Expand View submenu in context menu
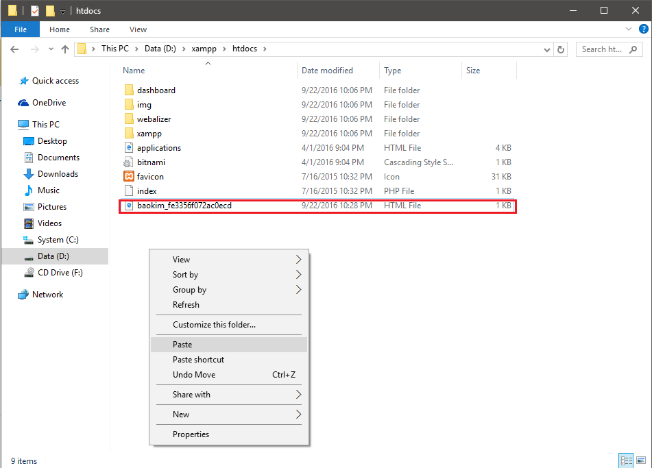 pyautogui.click(x=229, y=260)
